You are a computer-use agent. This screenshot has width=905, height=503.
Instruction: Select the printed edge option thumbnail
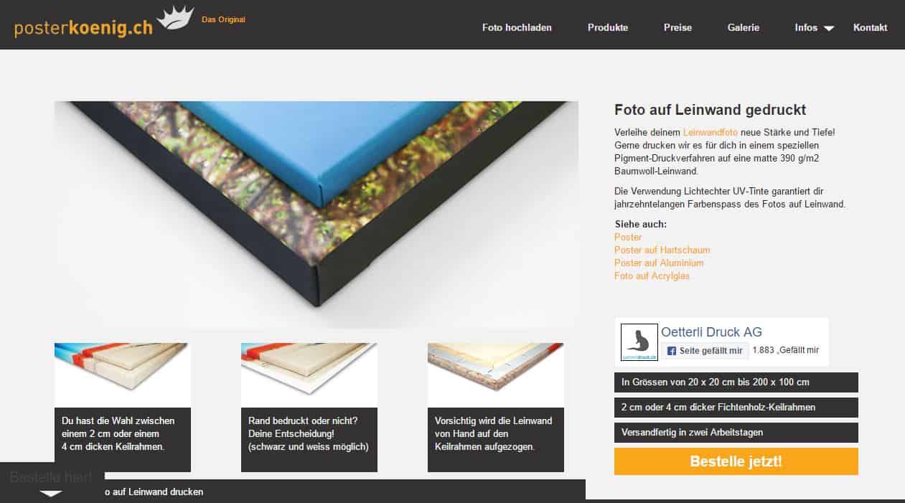click(x=309, y=375)
